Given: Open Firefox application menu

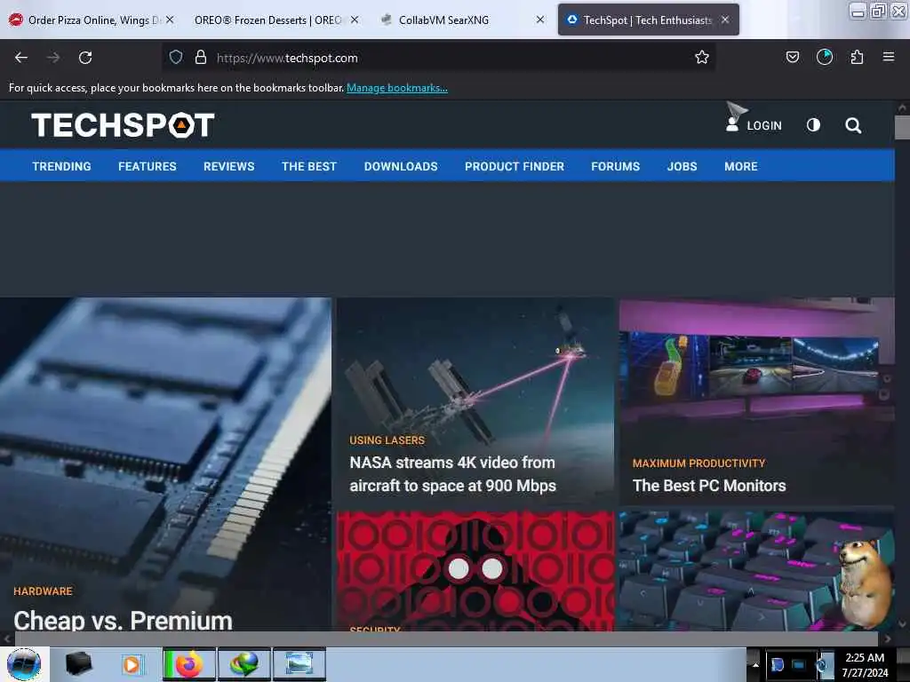Looking at the screenshot, I should click(888, 57).
